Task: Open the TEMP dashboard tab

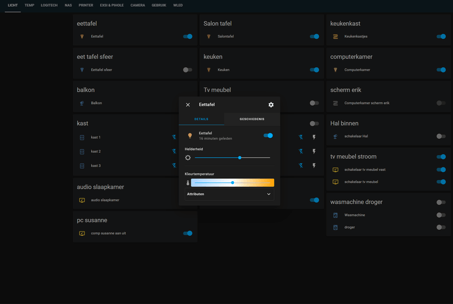Action: 29,5
